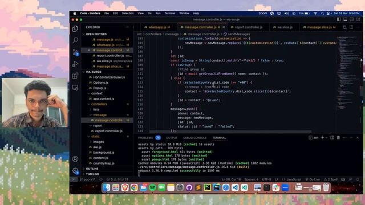Toggle the secondary side bar layout button
Screen dimensions: 365x205
tap(352, 19)
